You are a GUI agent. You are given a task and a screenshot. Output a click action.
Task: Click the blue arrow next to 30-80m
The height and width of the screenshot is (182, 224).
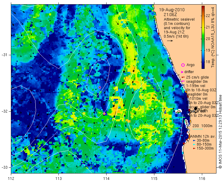pyautogui.click(x=194, y=140)
